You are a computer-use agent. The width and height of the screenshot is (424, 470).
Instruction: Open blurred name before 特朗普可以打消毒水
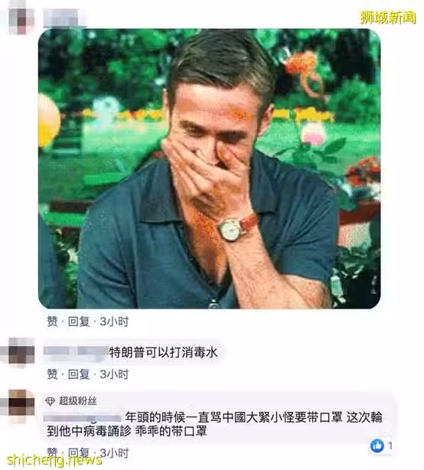click(x=76, y=351)
